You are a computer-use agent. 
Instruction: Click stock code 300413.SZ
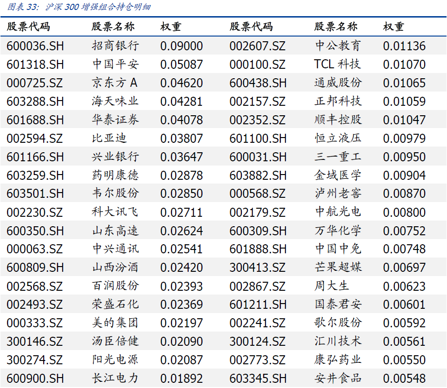click(257, 268)
